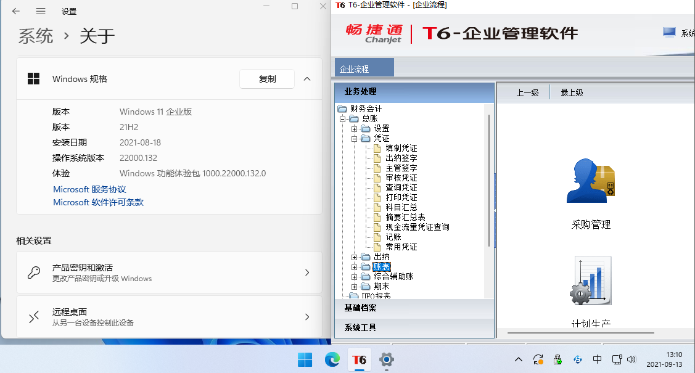Select 审核凭证 in the tree
The width and height of the screenshot is (695, 373).
(401, 178)
